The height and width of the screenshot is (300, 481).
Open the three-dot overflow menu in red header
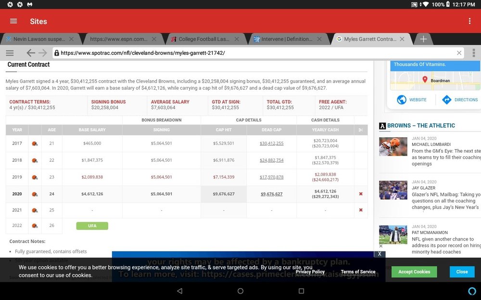coord(469,21)
